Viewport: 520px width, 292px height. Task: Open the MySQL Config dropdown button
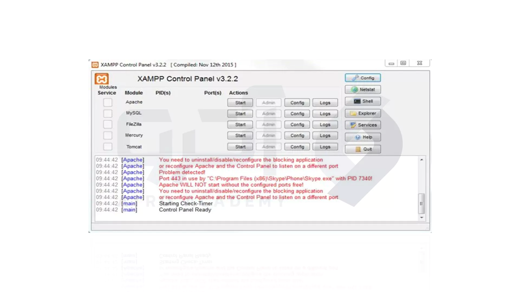click(x=297, y=114)
